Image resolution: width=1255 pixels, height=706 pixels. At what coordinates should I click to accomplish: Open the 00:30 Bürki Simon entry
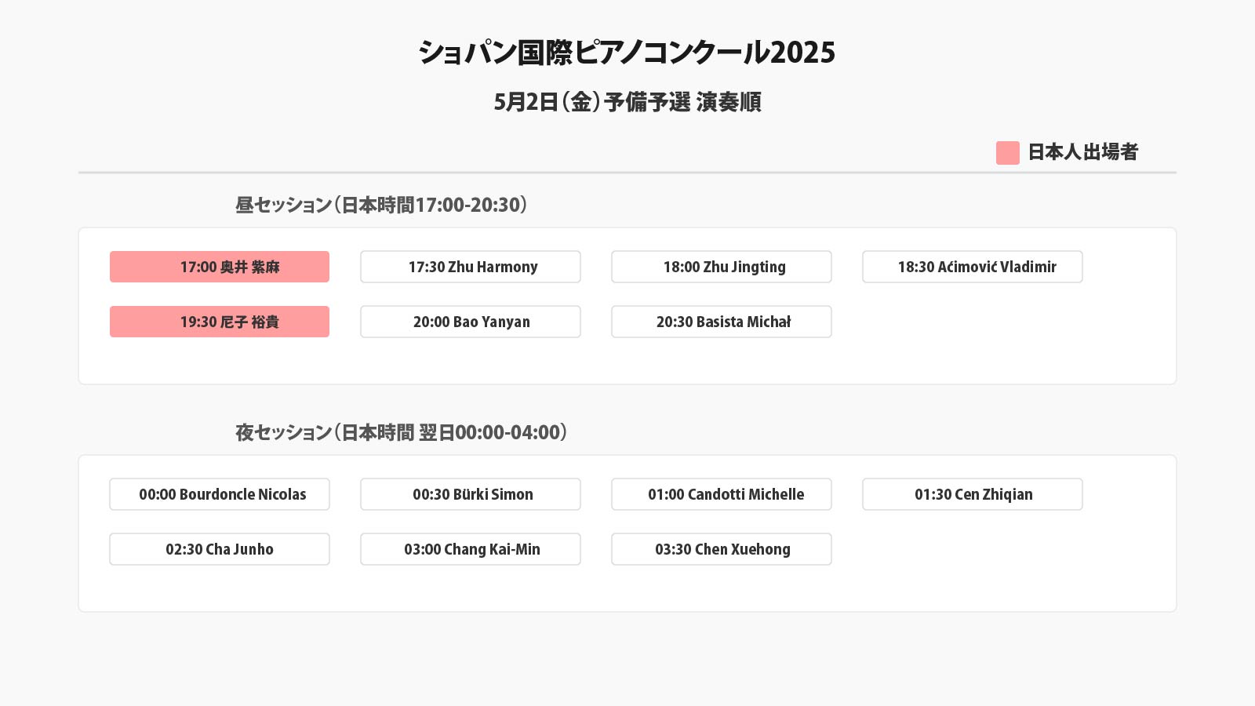[x=471, y=494]
